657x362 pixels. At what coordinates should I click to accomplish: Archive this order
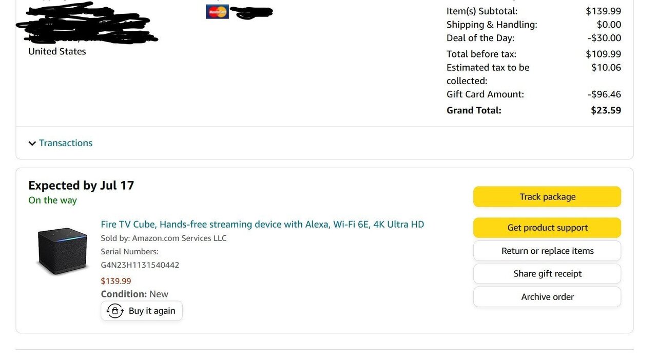tap(547, 297)
